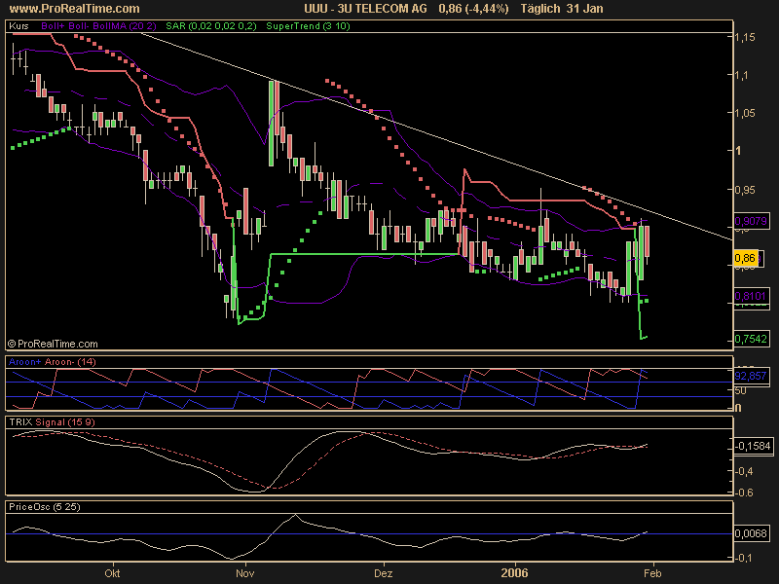
Task: Select the Signal (15 9) label
Action: tap(65, 422)
